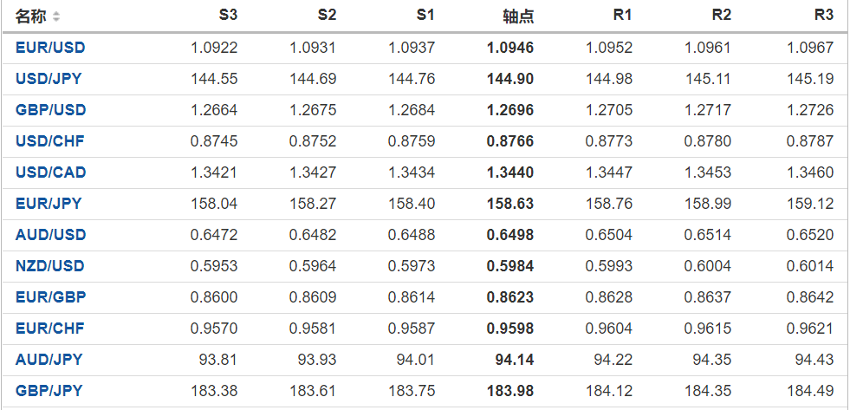The image size is (850, 410).
Task: Open the EUR/CHF pair link
Action: click(x=50, y=329)
